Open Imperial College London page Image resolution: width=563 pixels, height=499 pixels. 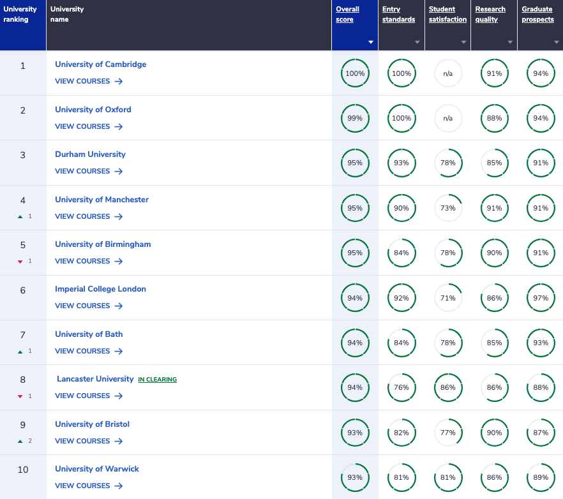pyautogui.click(x=101, y=289)
